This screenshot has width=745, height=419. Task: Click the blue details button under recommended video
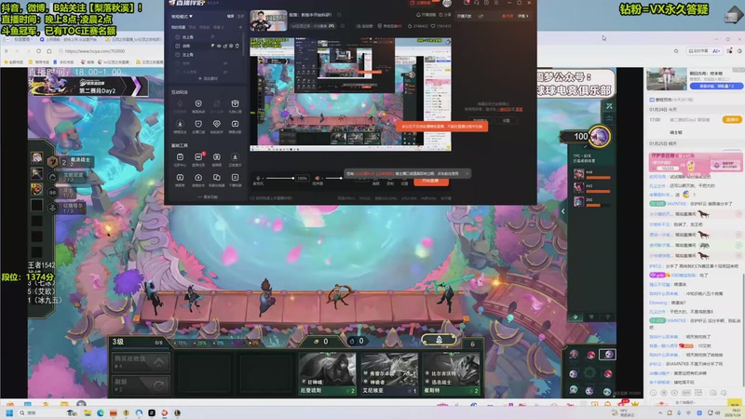716,87
